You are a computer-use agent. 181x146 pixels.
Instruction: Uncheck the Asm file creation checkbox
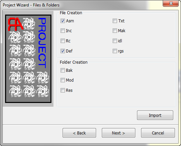coord(63,21)
